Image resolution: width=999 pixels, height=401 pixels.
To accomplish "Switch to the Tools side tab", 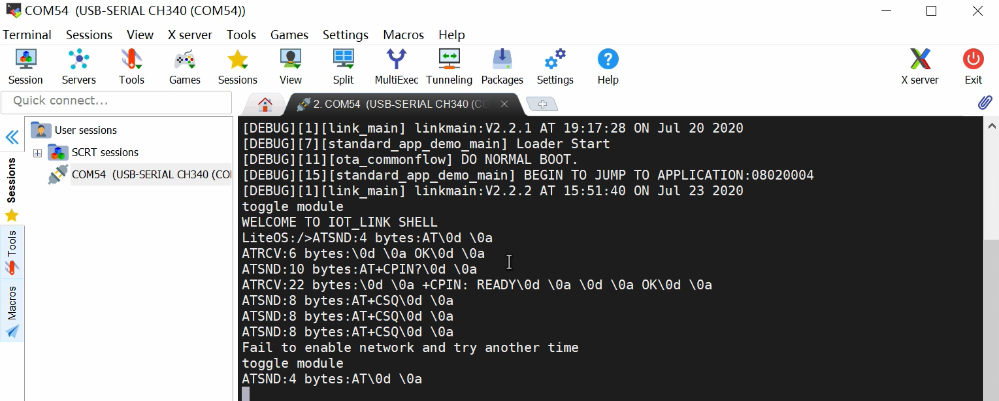I will pyautogui.click(x=12, y=252).
